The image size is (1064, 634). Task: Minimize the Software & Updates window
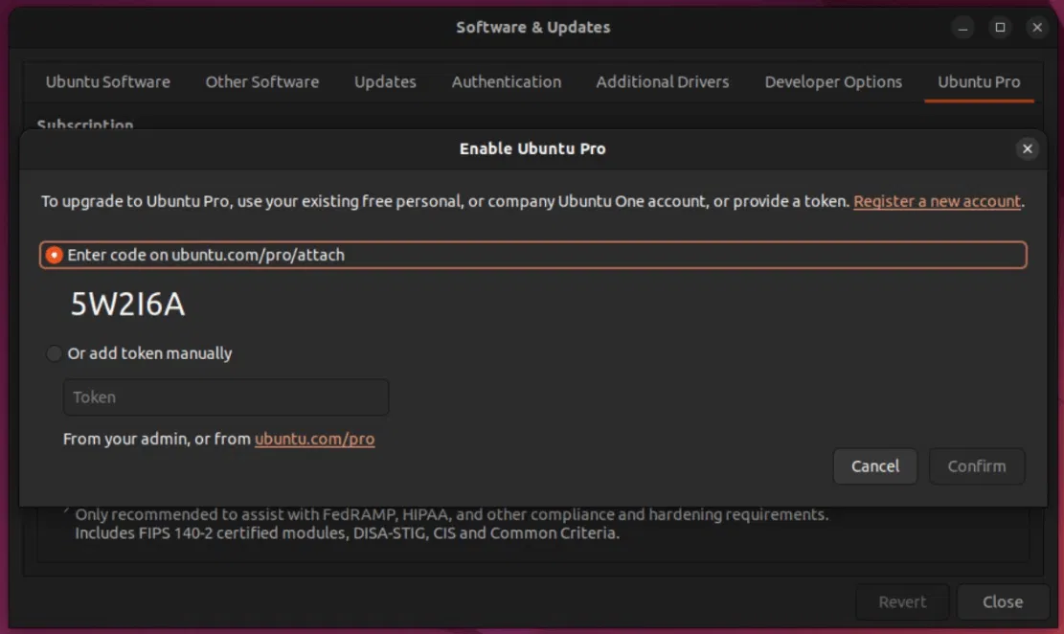[963, 28]
